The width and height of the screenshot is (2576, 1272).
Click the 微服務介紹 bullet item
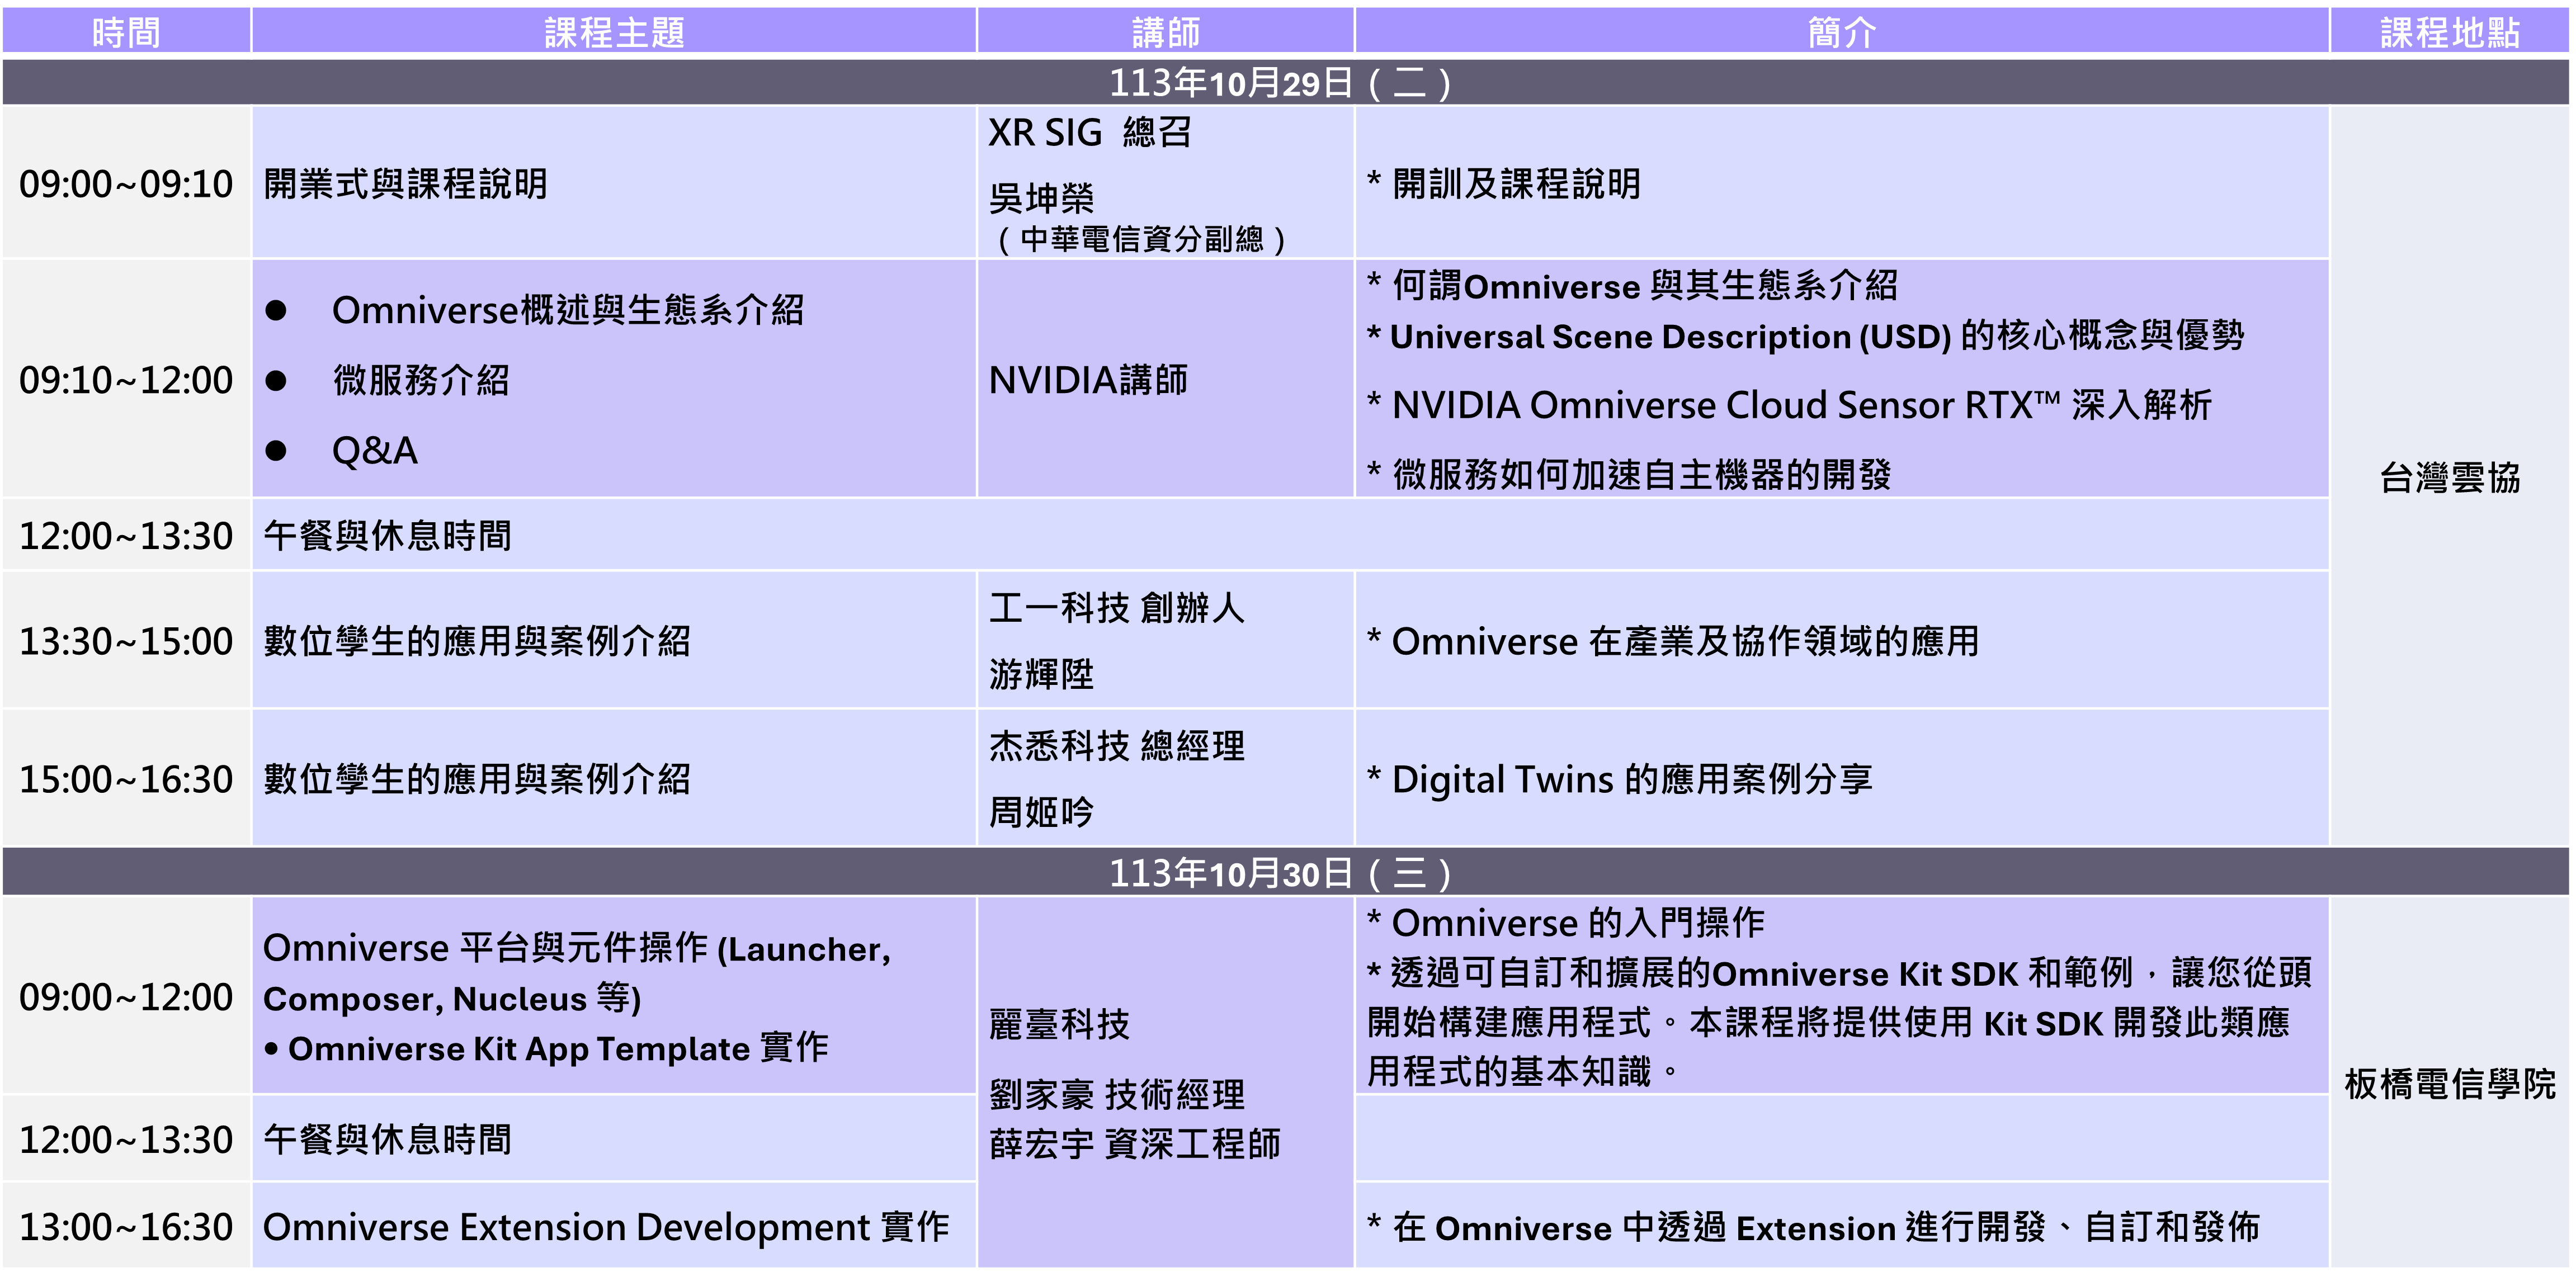pos(421,380)
